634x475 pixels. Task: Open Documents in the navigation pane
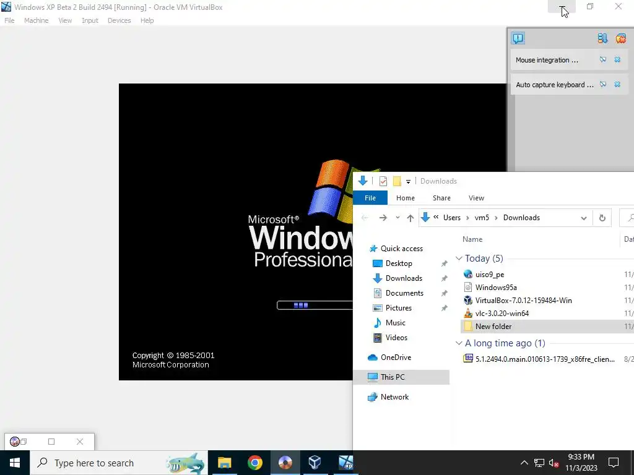[404, 293]
